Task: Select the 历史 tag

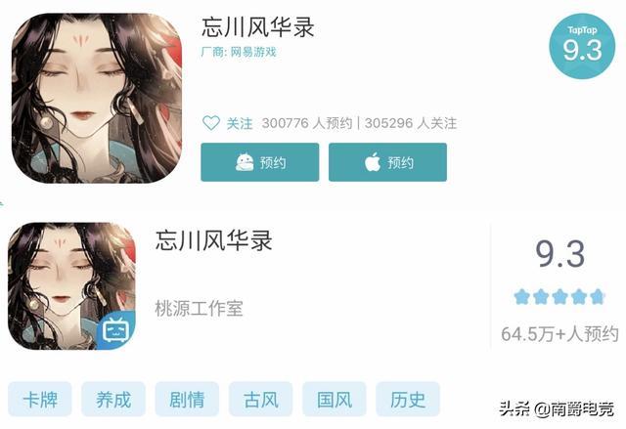Action: pos(408,399)
